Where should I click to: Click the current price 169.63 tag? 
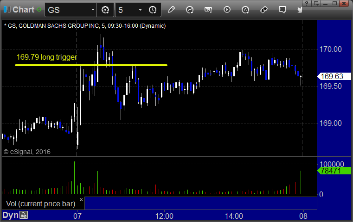[334, 77]
